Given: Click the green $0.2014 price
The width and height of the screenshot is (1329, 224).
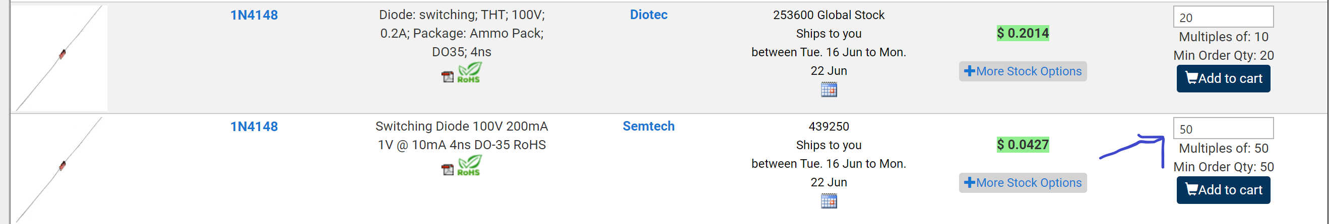Looking at the screenshot, I should (1023, 33).
